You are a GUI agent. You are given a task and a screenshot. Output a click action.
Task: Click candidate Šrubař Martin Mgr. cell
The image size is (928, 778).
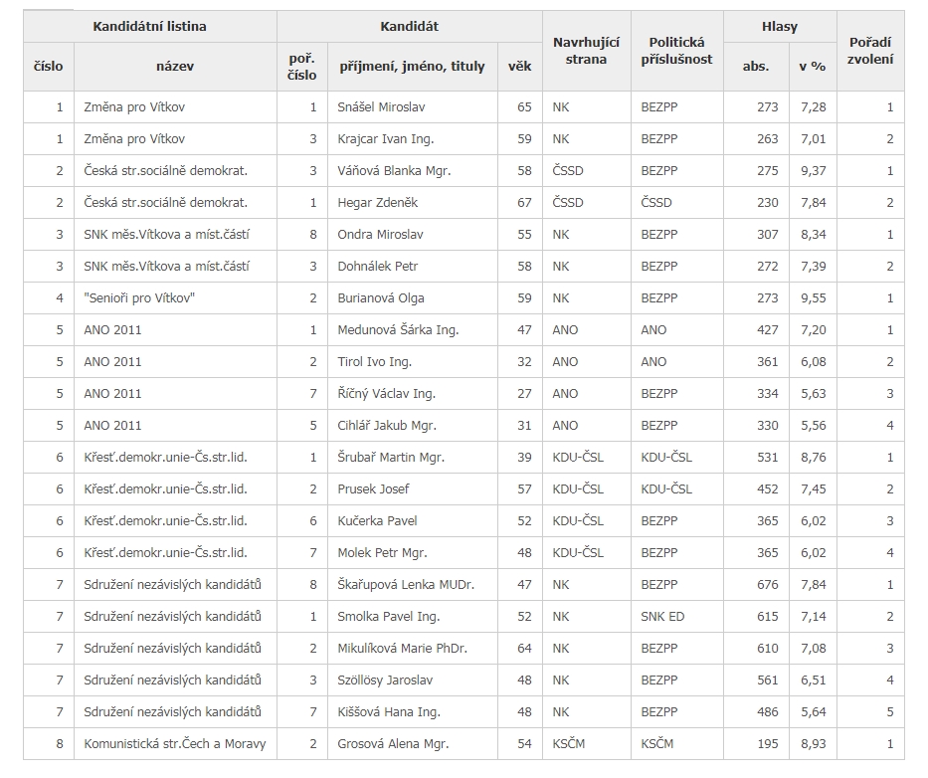pyautogui.click(x=391, y=458)
